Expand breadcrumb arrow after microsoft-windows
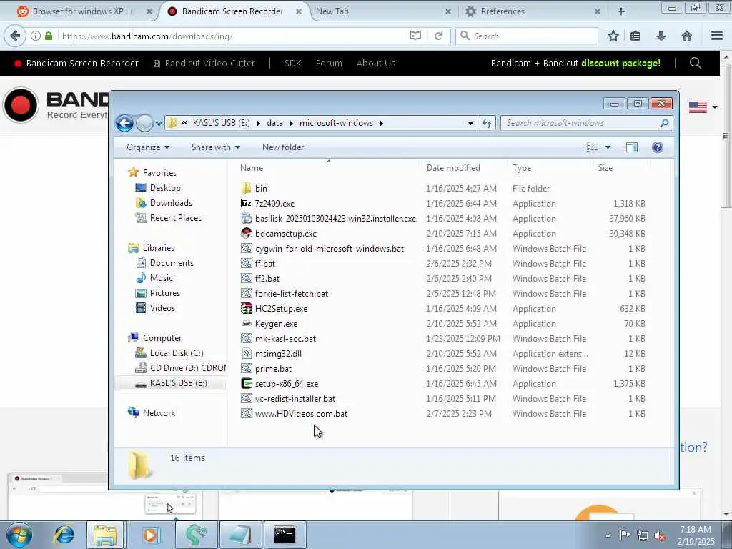The image size is (732, 549). 382,123
